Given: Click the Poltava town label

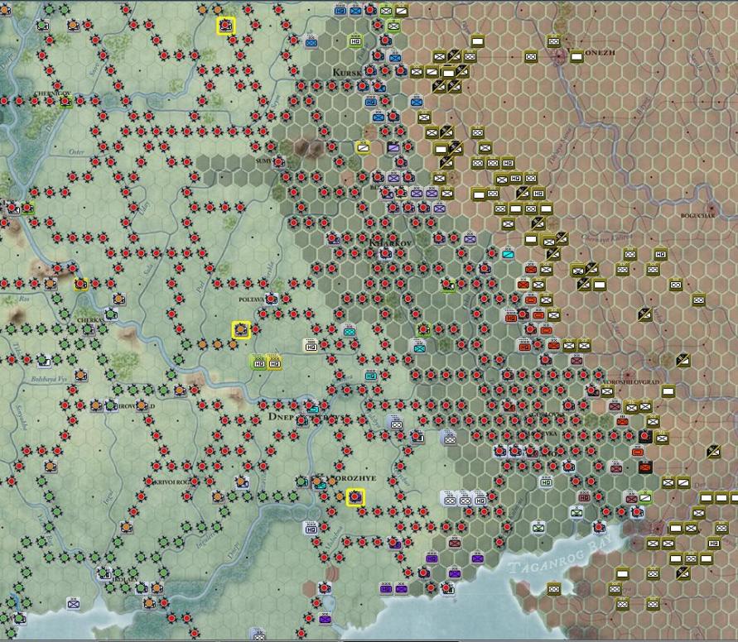Looking at the screenshot, I should point(252,299).
